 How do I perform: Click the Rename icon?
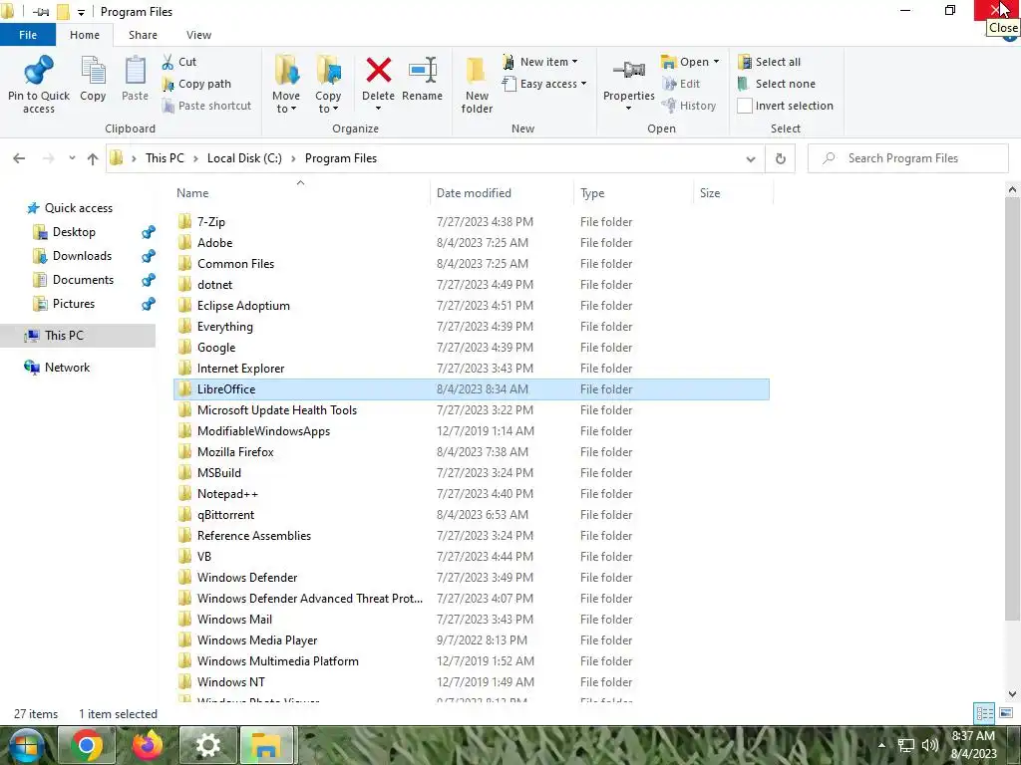[422, 71]
